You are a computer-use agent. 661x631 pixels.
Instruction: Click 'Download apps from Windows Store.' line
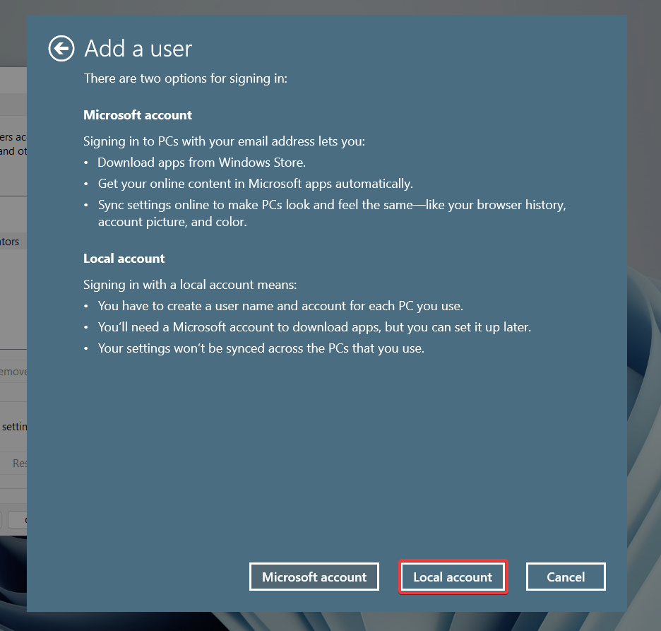click(201, 163)
